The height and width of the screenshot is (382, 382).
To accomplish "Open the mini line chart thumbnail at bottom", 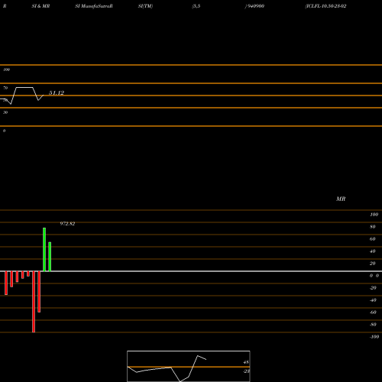I will [189, 366].
